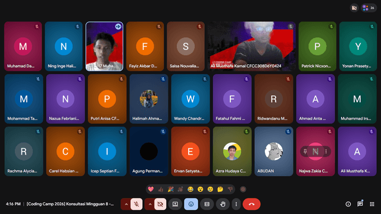Select Ervan Setyata... participant tile
Screen dimensions: 381x214
(x=190, y=152)
